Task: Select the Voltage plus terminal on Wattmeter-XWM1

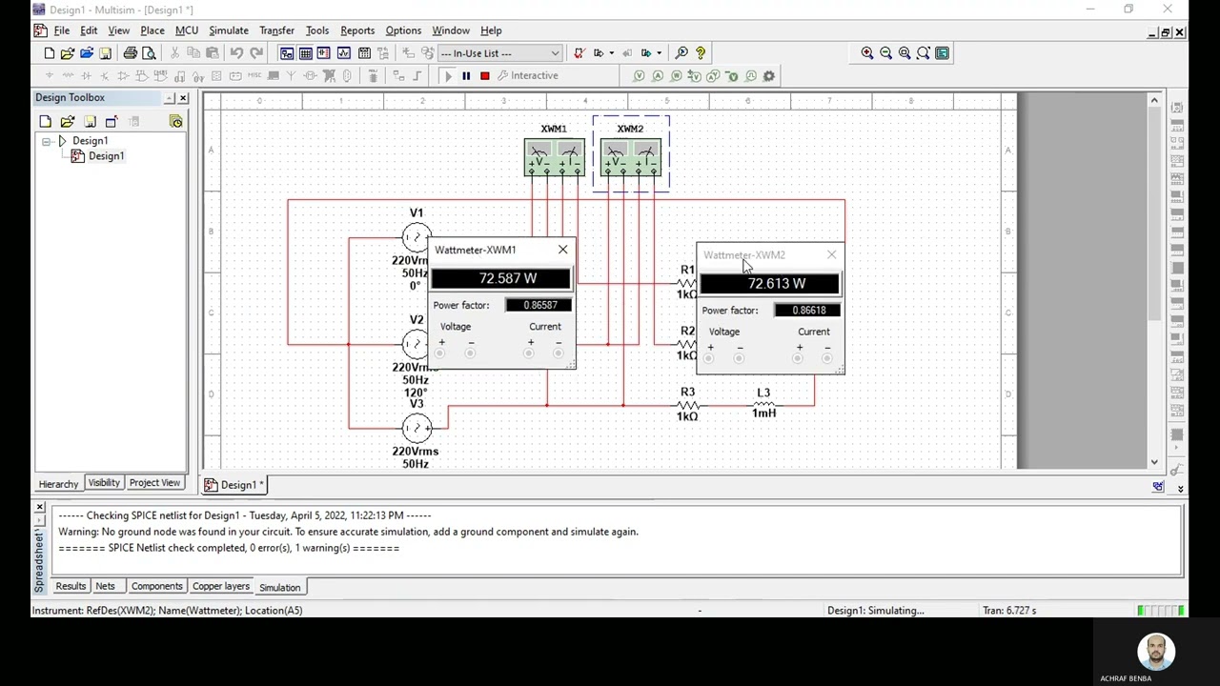Action: coord(439,353)
